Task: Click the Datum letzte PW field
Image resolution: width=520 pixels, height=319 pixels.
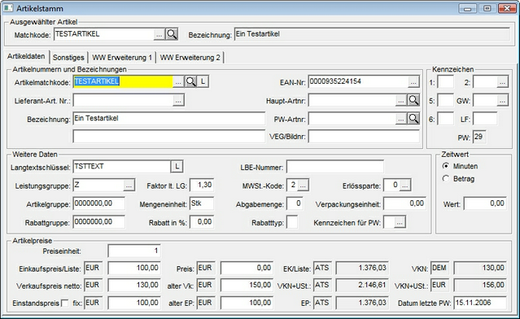Action: pyautogui.click(x=480, y=303)
